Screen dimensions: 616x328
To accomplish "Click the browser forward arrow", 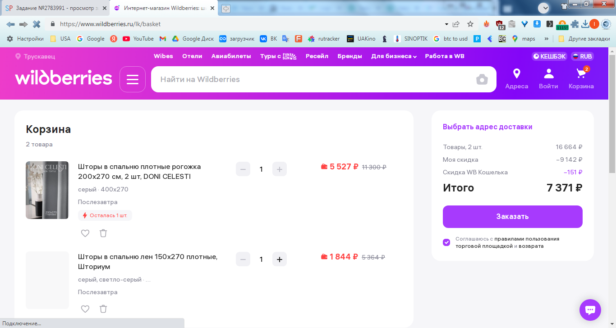I will [x=23, y=24].
